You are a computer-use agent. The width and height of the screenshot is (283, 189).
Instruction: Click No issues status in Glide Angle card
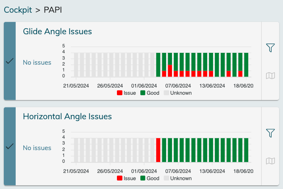pyautogui.click(x=37, y=63)
